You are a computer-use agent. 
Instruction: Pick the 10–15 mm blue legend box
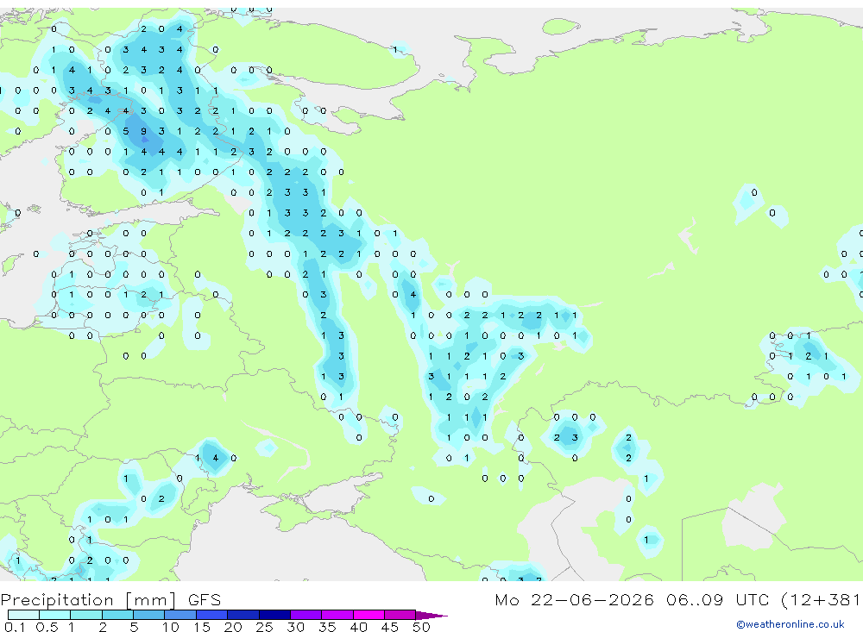180,615
